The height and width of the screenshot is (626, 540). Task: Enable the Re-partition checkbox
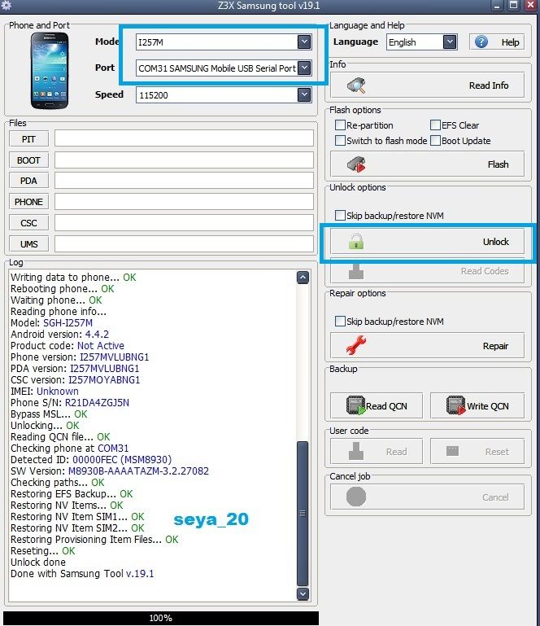pyautogui.click(x=341, y=125)
